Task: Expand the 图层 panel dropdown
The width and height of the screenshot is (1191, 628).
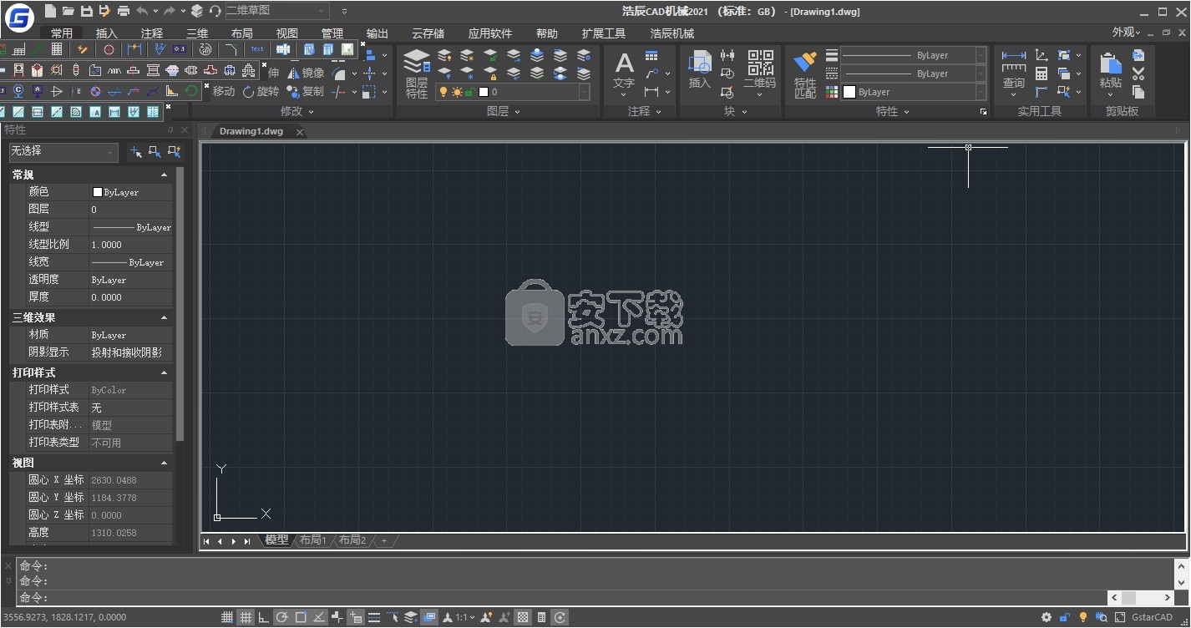Action: pos(504,111)
